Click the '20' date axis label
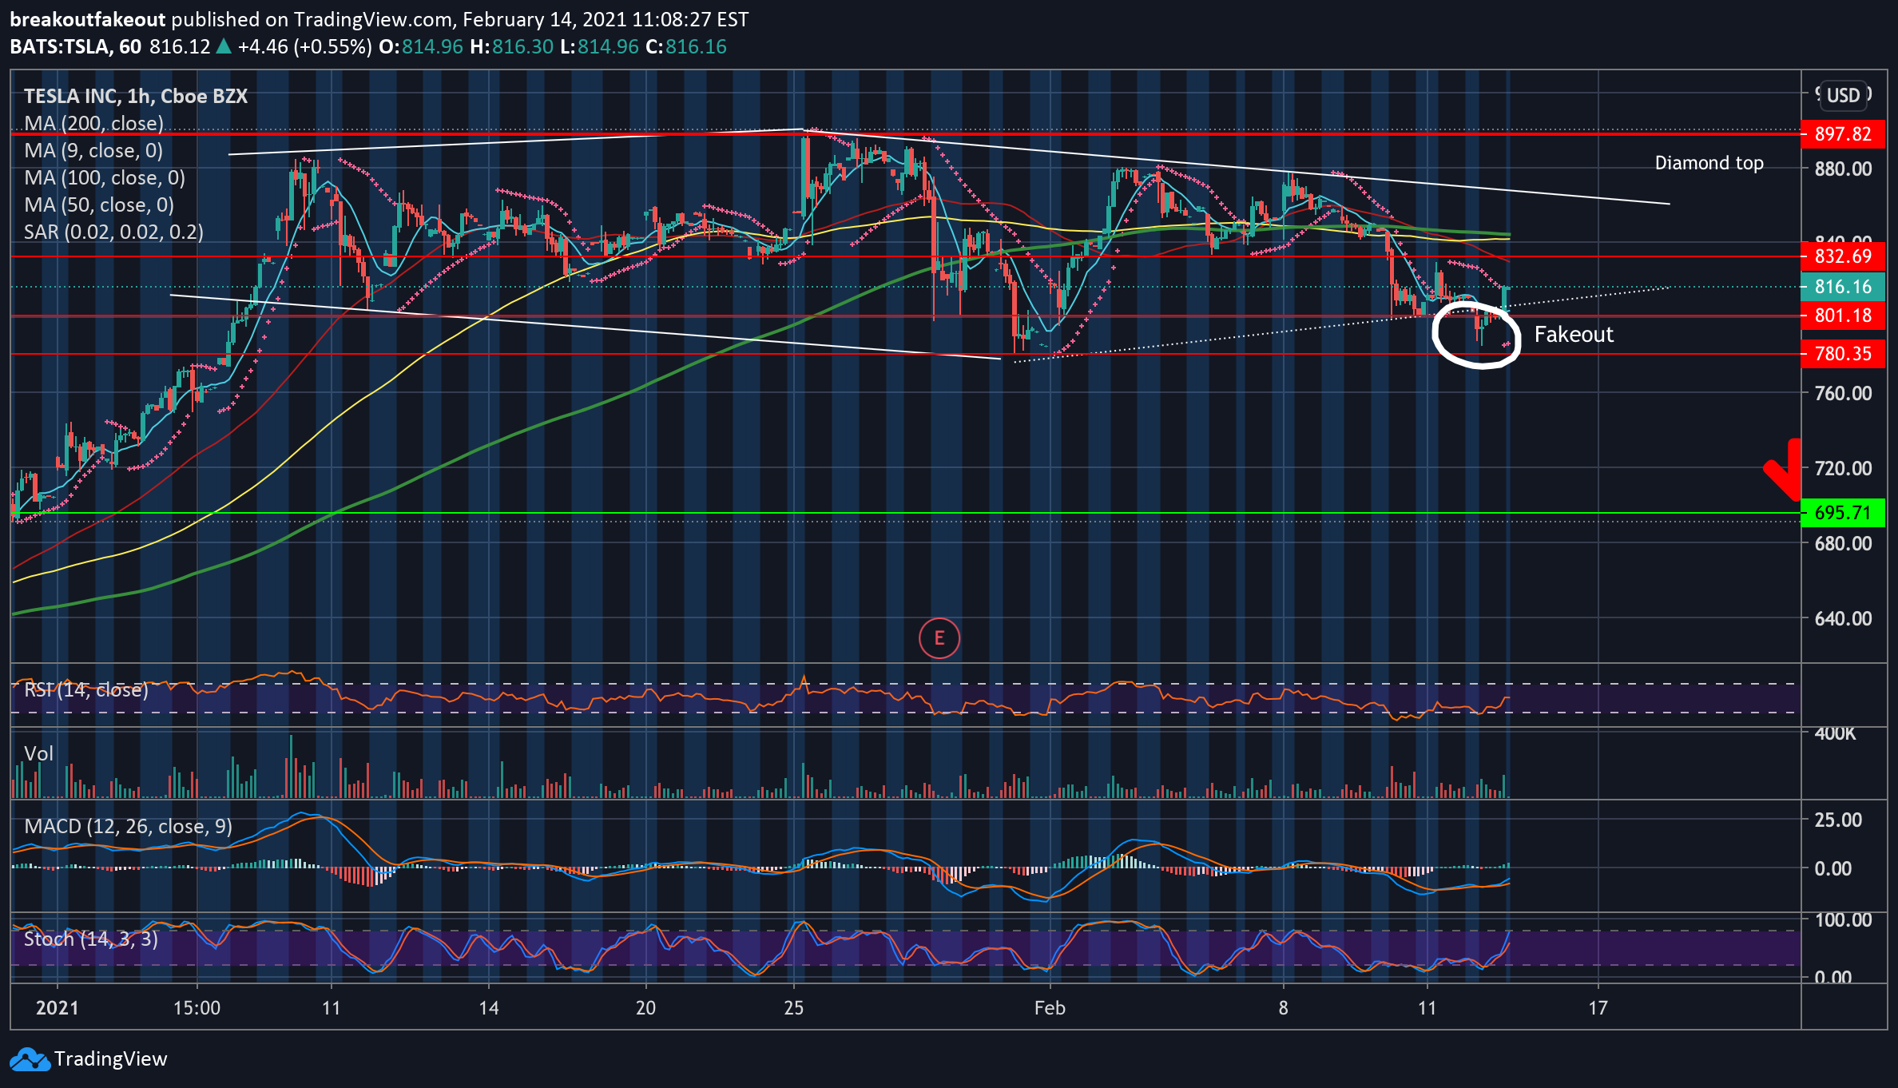The image size is (1898, 1088). pos(645,1008)
